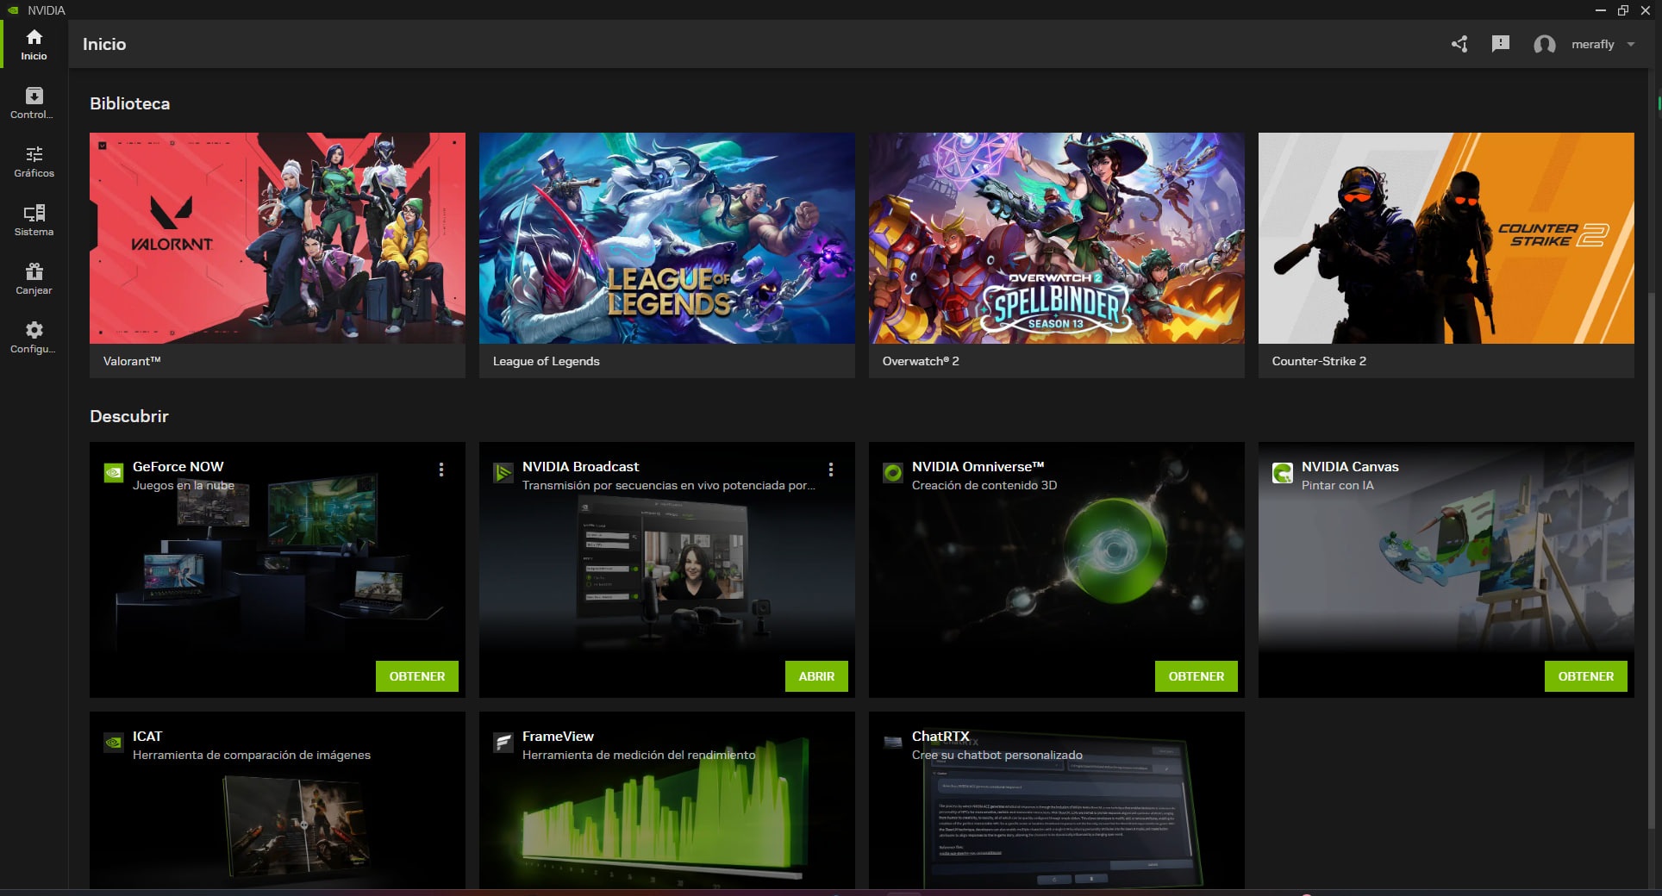Viewport: 1662px width, 896px height.
Task: Click the GeForce NOW card title
Action: pos(178,466)
